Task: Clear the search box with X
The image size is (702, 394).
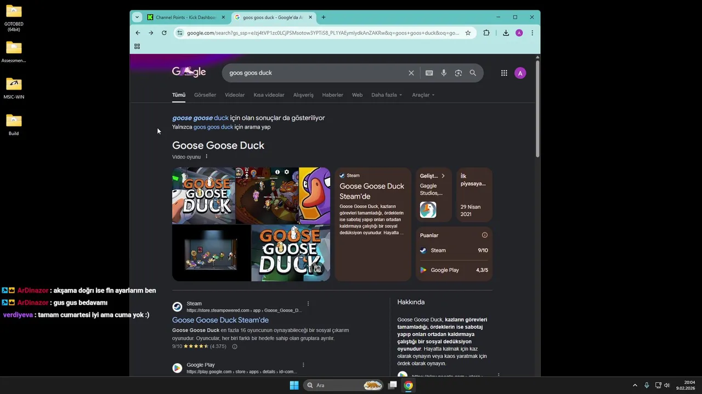Action: [x=411, y=73]
